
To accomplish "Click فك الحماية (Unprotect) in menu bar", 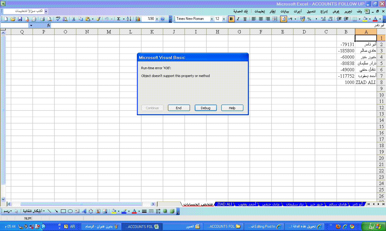I will point(241,11).
